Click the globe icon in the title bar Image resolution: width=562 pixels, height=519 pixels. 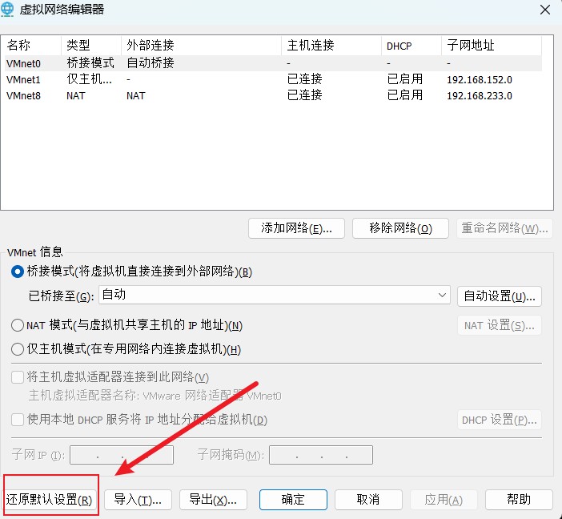pyautogui.click(x=7, y=9)
